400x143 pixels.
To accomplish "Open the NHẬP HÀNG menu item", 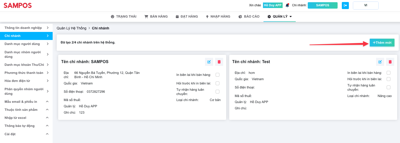I will point(218,17).
